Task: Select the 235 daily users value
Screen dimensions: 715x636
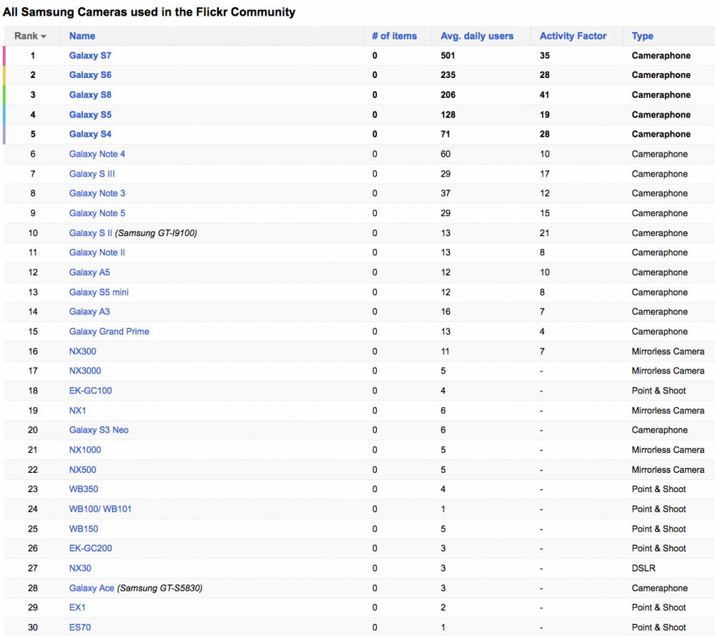Action: [448, 75]
